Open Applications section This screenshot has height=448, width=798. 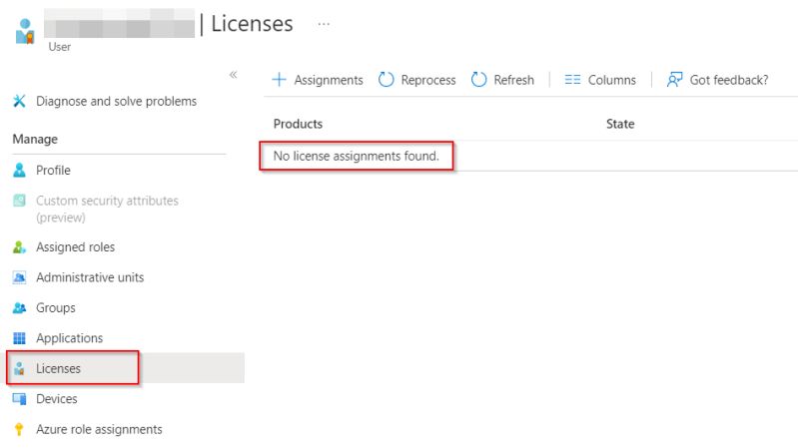click(69, 338)
